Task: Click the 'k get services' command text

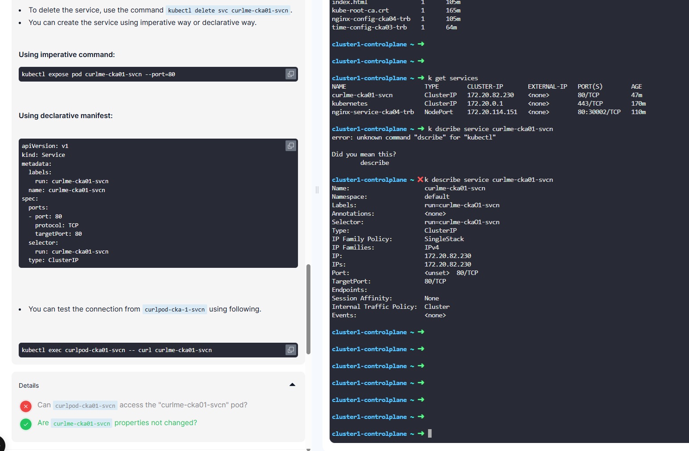Action: (453, 78)
